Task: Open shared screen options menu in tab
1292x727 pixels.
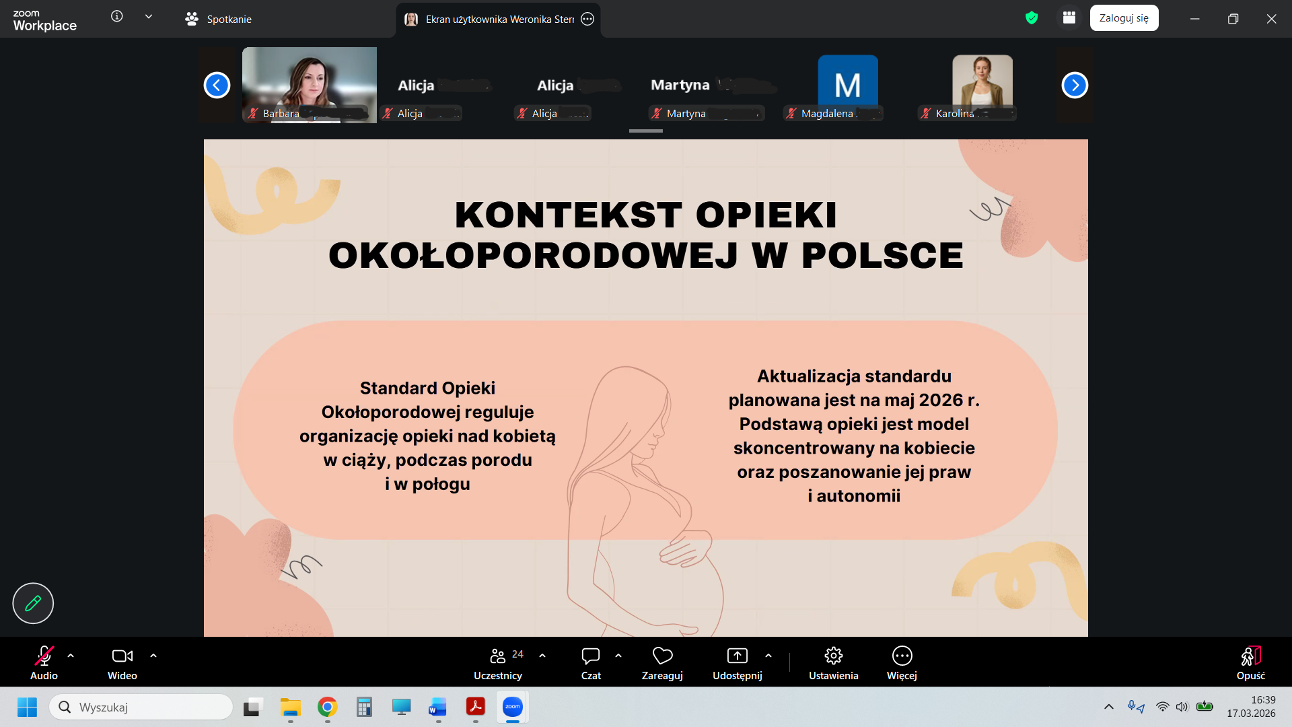Action: (587, 20)
